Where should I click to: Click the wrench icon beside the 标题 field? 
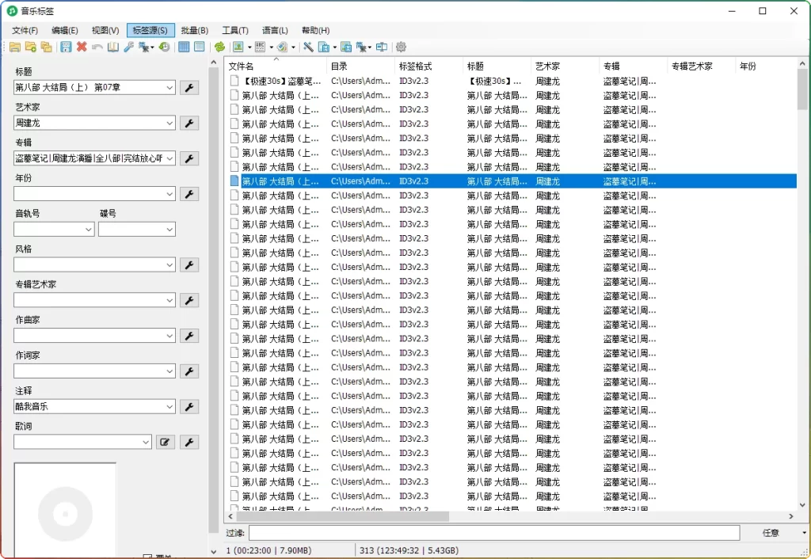coord(188,87)
